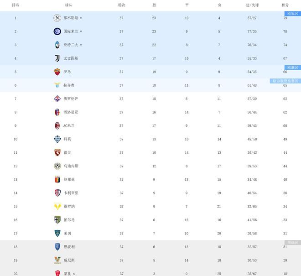301x276 pixels.
Task: Click the 场次 column header
Action: click(121, 5)
